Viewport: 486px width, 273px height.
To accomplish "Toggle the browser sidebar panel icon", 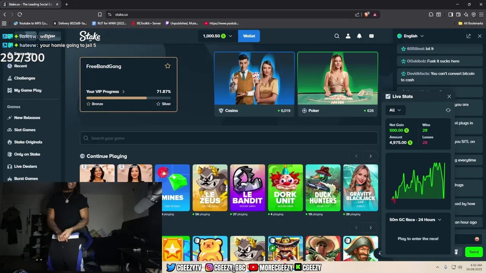I will (x=450, y=14).
